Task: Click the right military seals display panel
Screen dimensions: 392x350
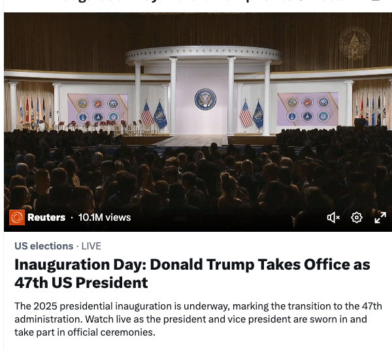Action: point(308,109)
